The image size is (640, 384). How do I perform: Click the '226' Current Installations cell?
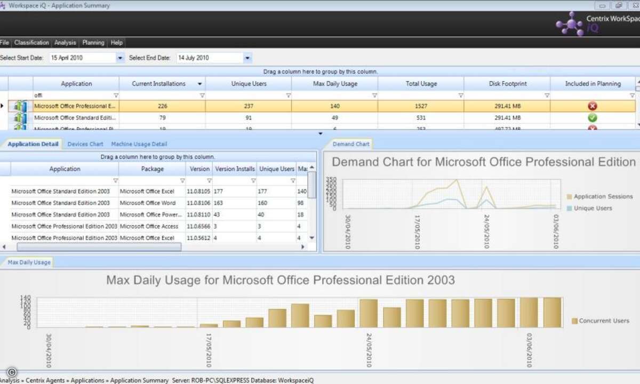[162, 106]
